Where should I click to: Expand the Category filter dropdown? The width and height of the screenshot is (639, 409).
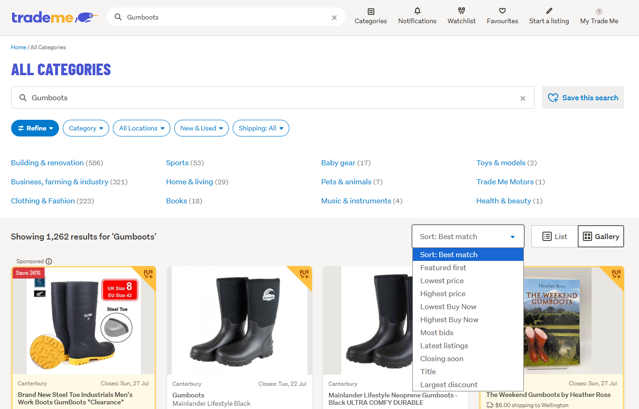tap(86, 128)
